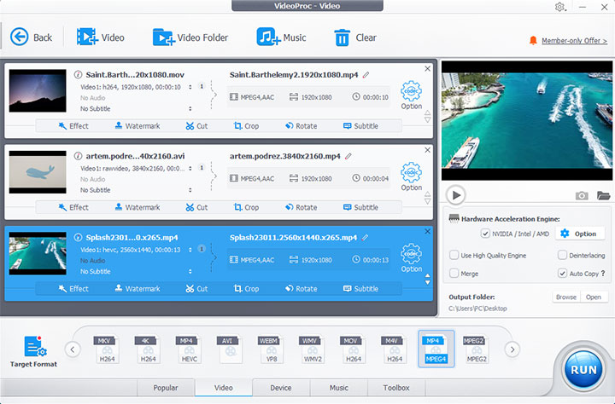The height and width of the screenshot is (404, 615).
Task: Choose WMV WMV2 format
Action: (x=311, y=349)
